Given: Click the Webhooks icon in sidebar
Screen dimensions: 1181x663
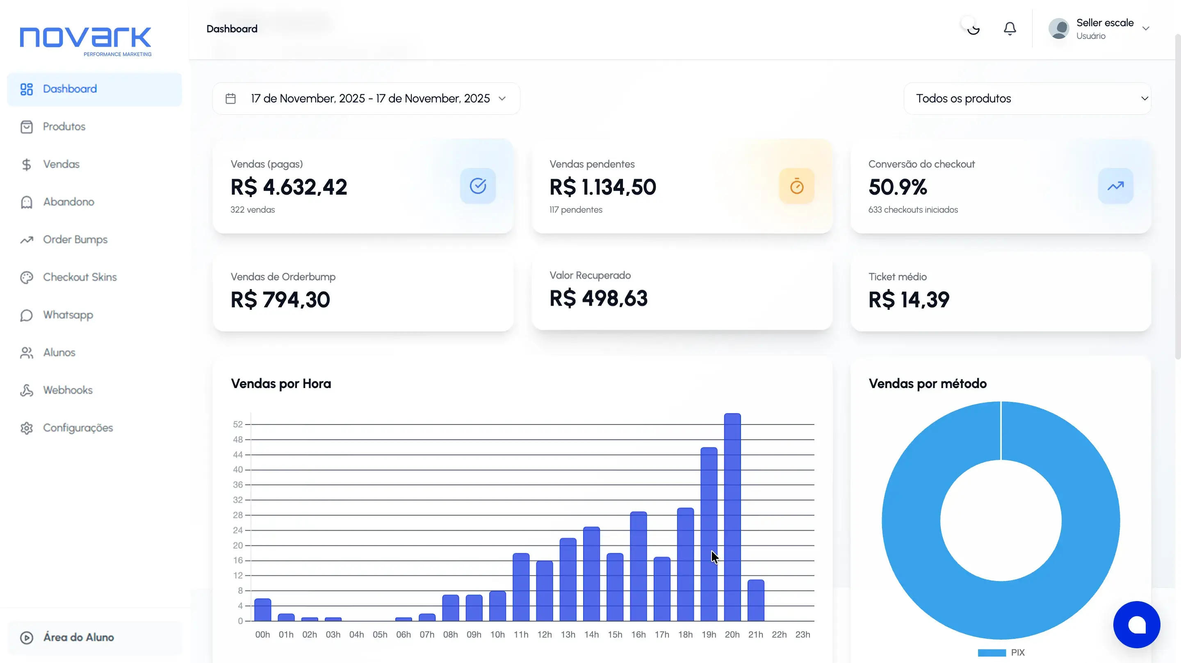Looking at the screenshot, I should point(27,391).
